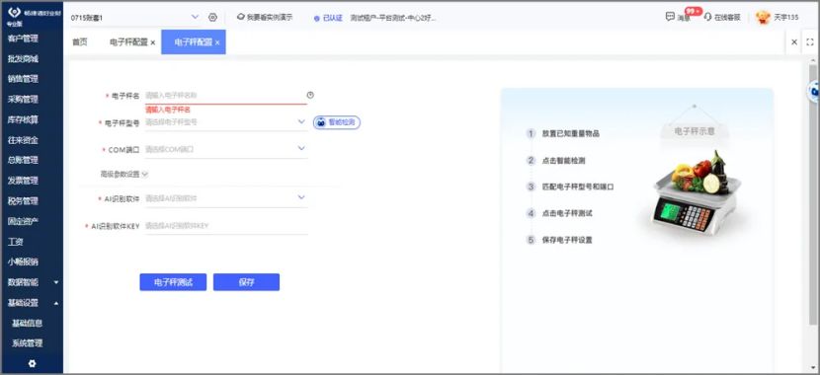Expand 高级参数设置 section
Image resolution: width=820 pixels, height=375 pixels.
(124, 175)
